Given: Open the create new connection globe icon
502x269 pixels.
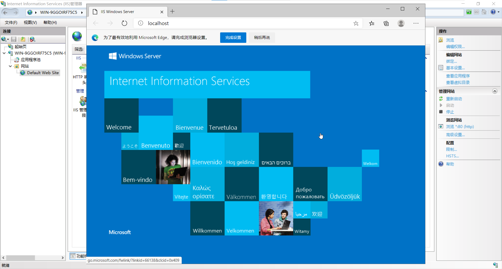Looking at the screenshot, I should tap(4, 39).
